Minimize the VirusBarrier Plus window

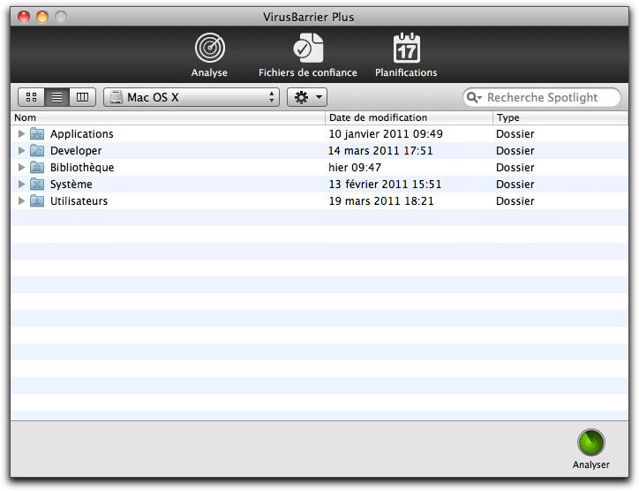(42, 17)
